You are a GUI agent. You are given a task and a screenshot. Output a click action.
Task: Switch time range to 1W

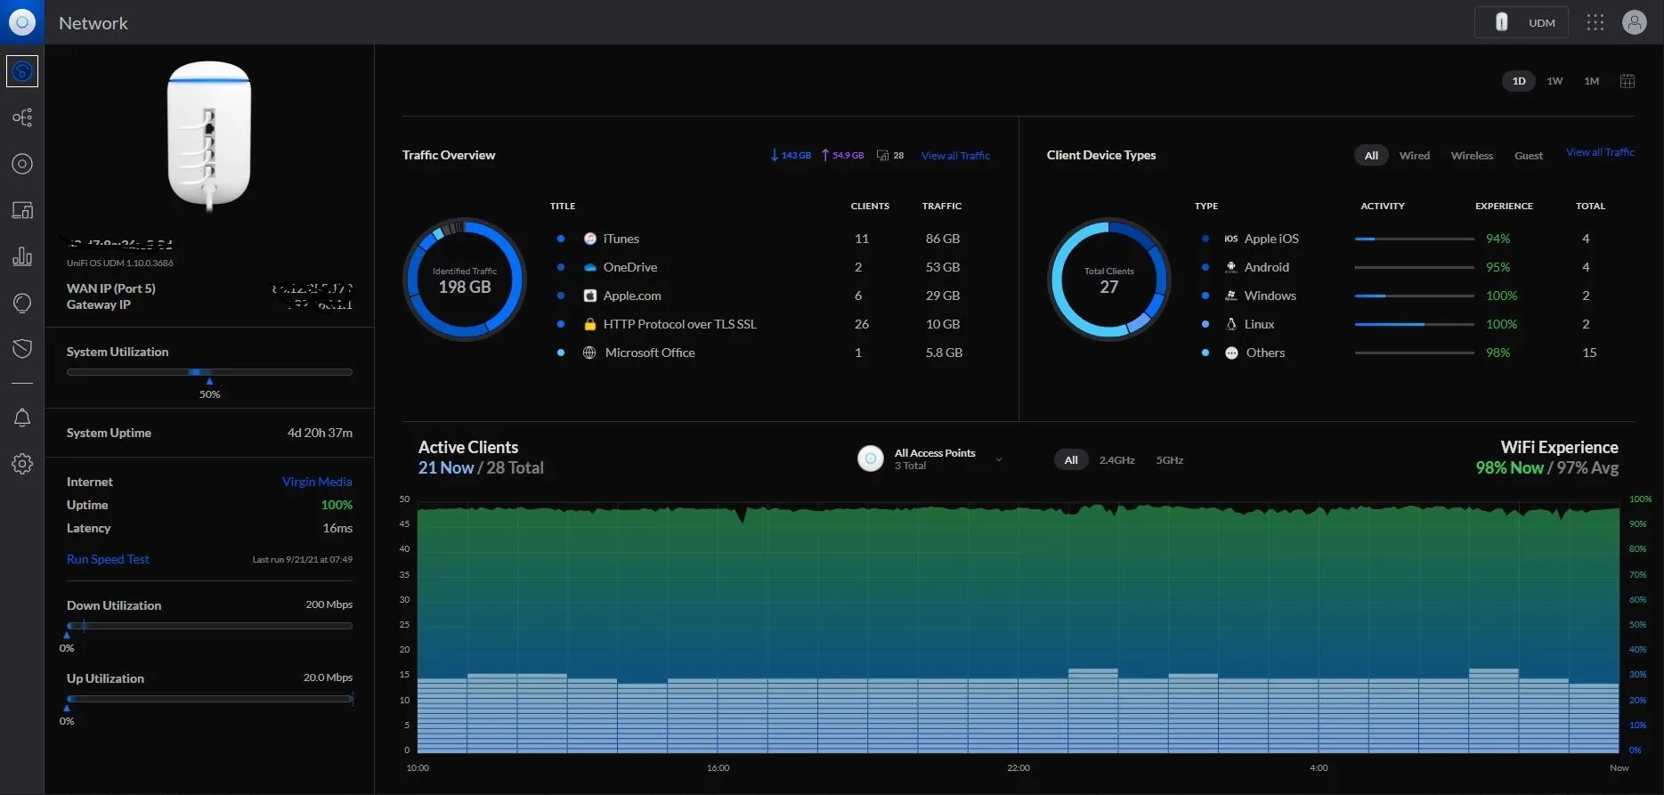click(x=1554, y=81)
